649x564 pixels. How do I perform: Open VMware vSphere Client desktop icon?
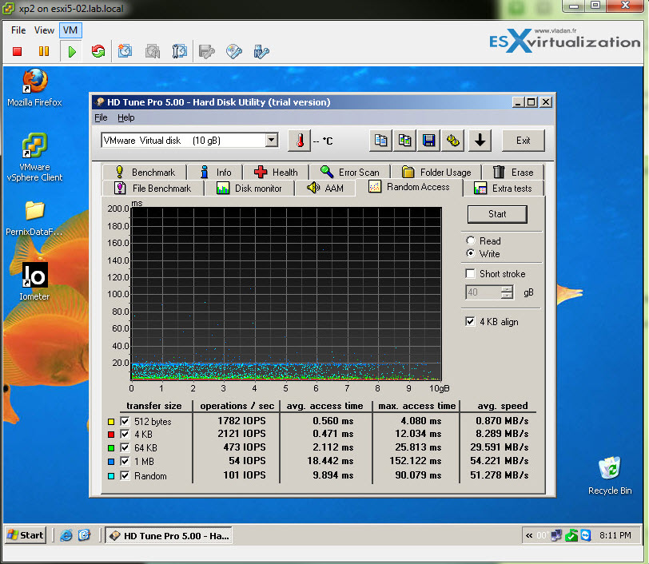point(35,157)
